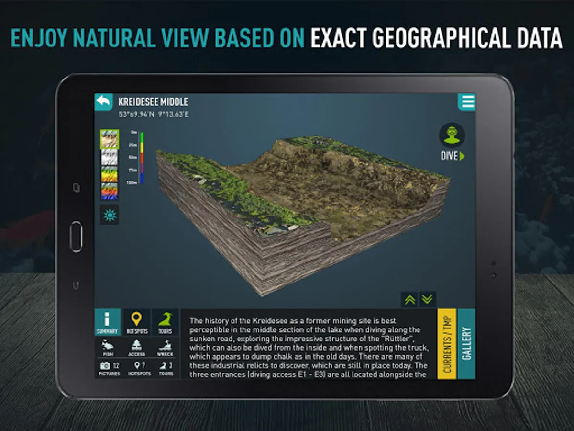Select grayscale terrain texture

[110, 157]
